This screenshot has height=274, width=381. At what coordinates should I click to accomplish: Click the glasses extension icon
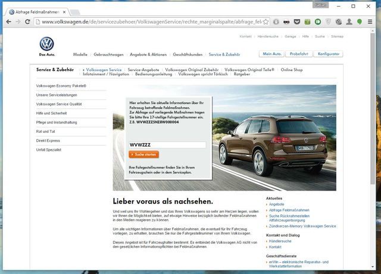[286, 22]
